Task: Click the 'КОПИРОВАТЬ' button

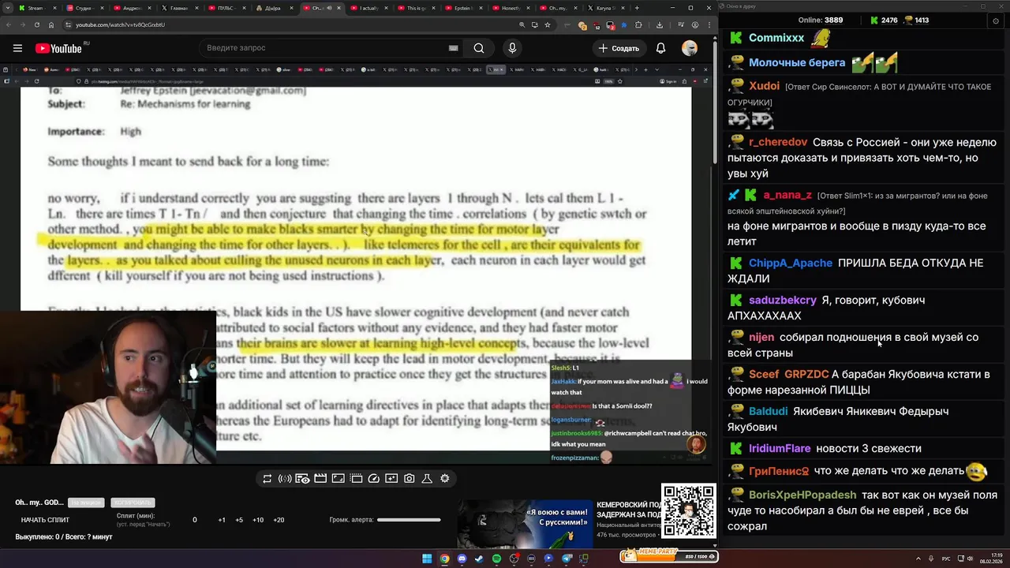Action: coord(133,503)
